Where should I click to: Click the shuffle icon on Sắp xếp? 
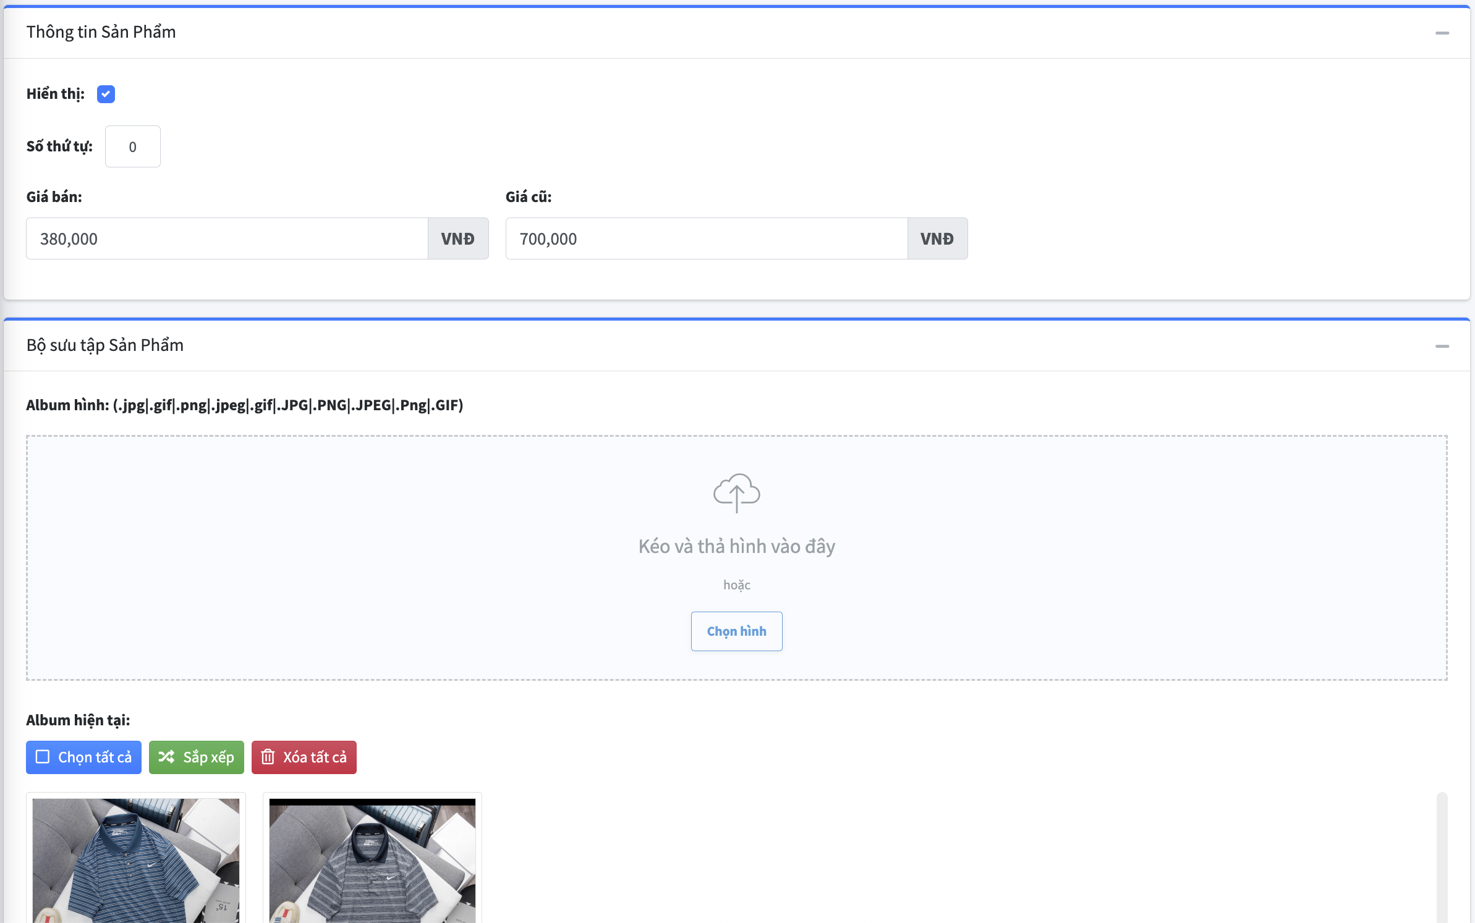[166, 757]
